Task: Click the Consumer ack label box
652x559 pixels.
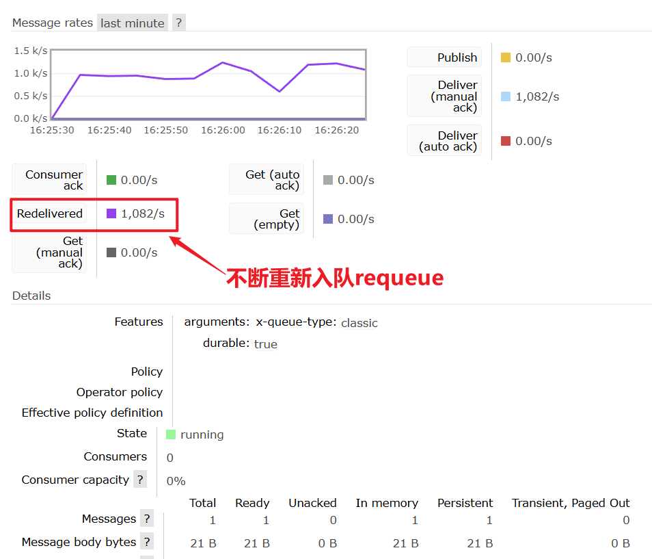Action: 49,180
